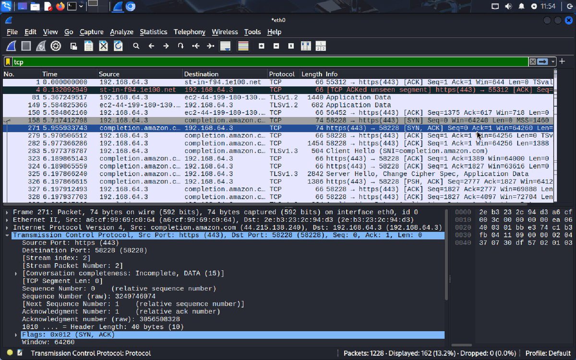
Task: Toggle packet list colorization
Action: (x=243, y=46)
